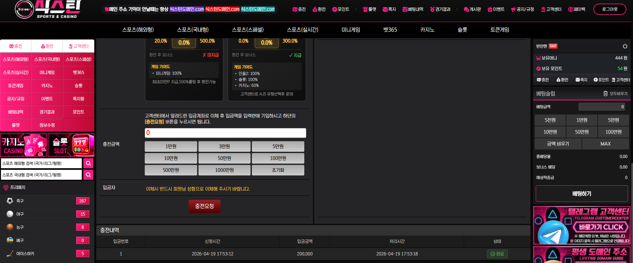Click the deposit amount input field

226,133
